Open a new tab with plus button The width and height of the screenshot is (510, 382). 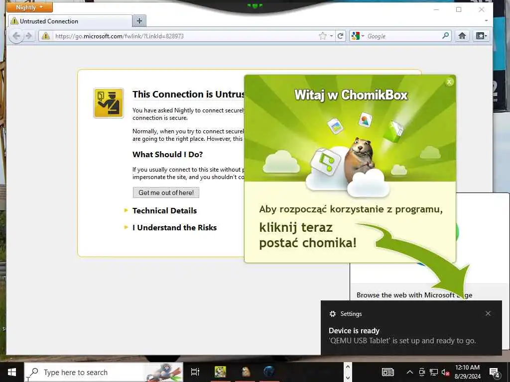[139, 21]
